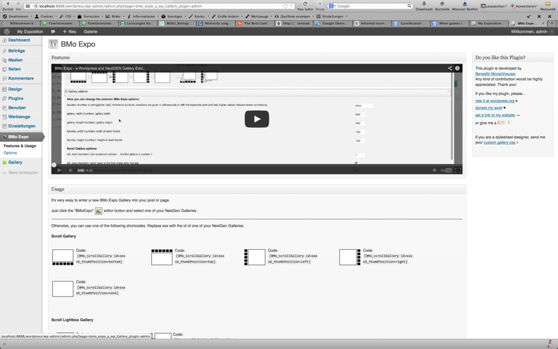The height and width of the screenshot is (349, 558).
Task: Mute the video with speaker icon
Action: pos(70,170)
